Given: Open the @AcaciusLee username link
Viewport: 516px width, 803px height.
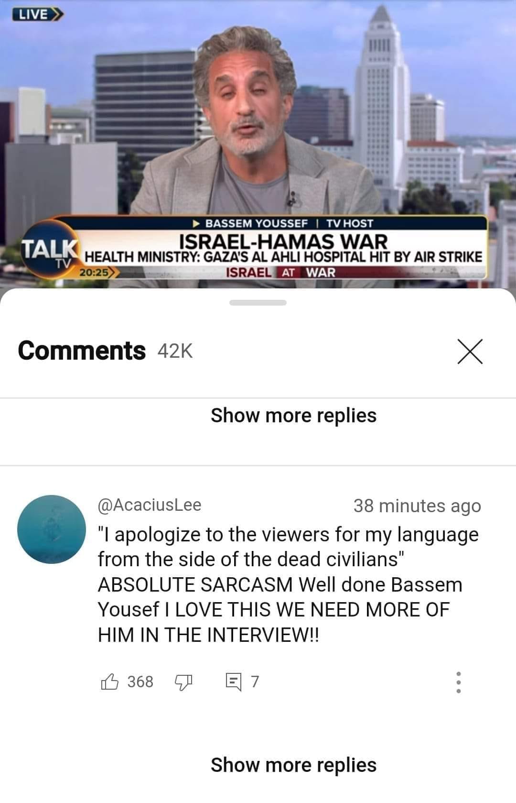Looking at the screenshot, I should (150, 505).
